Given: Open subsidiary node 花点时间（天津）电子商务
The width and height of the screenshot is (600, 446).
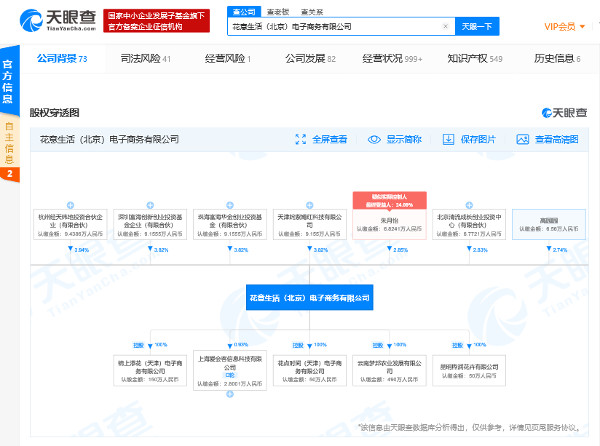Looking at the screenshot, I should coord(309,370).
